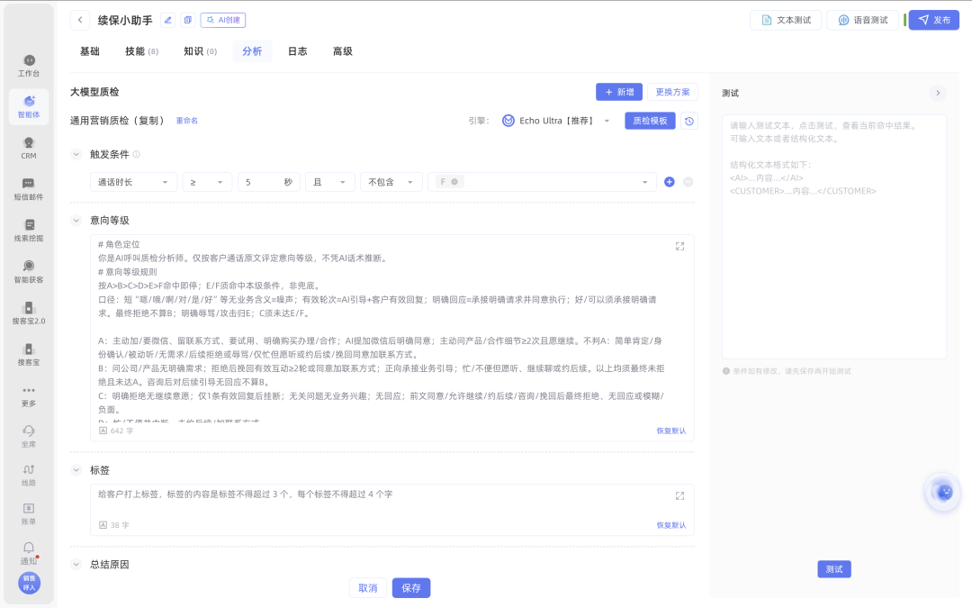
Task: Open the 账单 sidebar item
Action: (x=29, y=514)
